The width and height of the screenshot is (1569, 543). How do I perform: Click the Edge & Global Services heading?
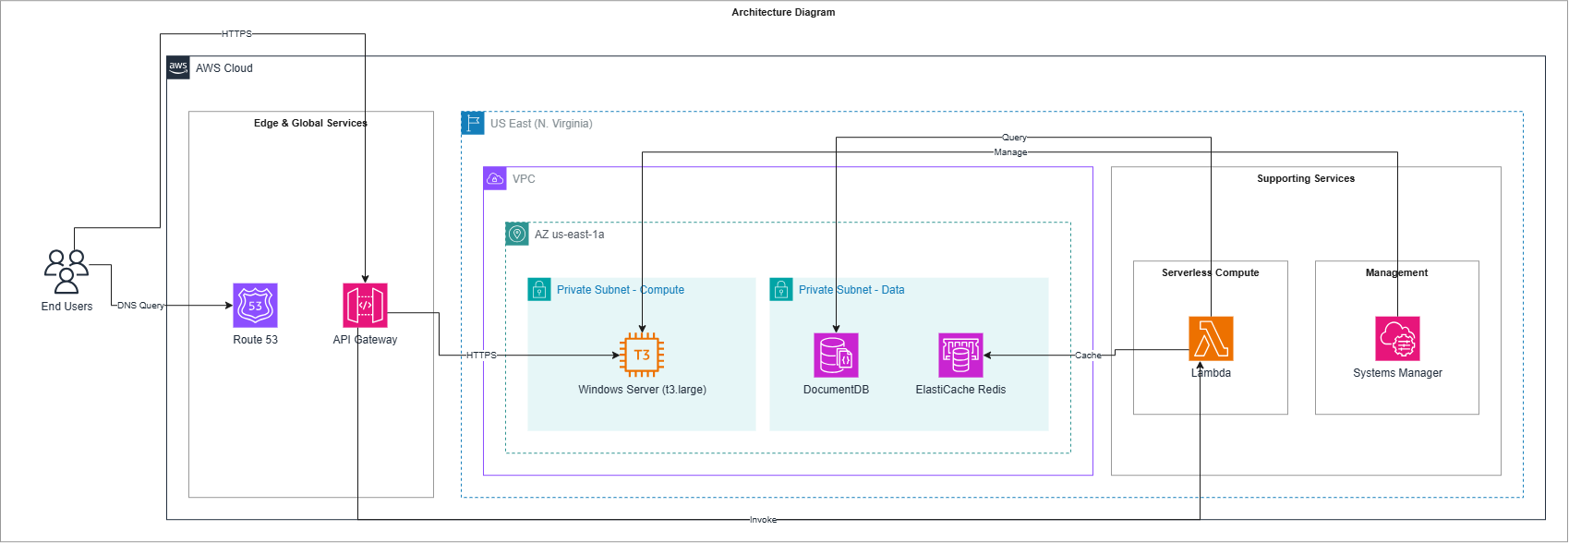click(310, 123)
